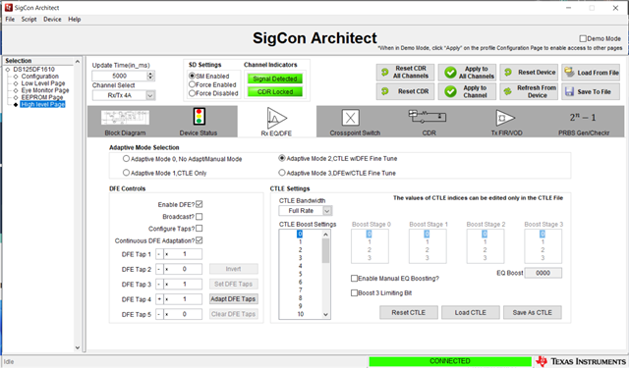Select Adaptive Mode 0 No Adapt/Manual
The height and width of the screenshot is (368, 629).
coord(127,159)
